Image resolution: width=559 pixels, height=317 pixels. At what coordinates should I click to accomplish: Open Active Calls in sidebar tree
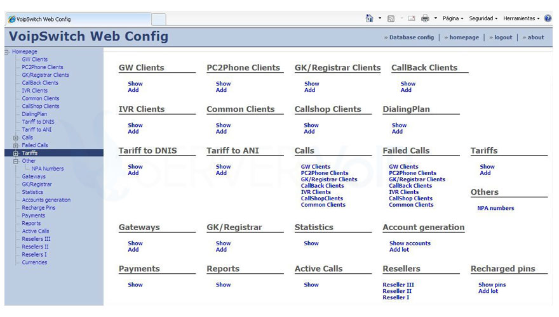click(36, 231)
